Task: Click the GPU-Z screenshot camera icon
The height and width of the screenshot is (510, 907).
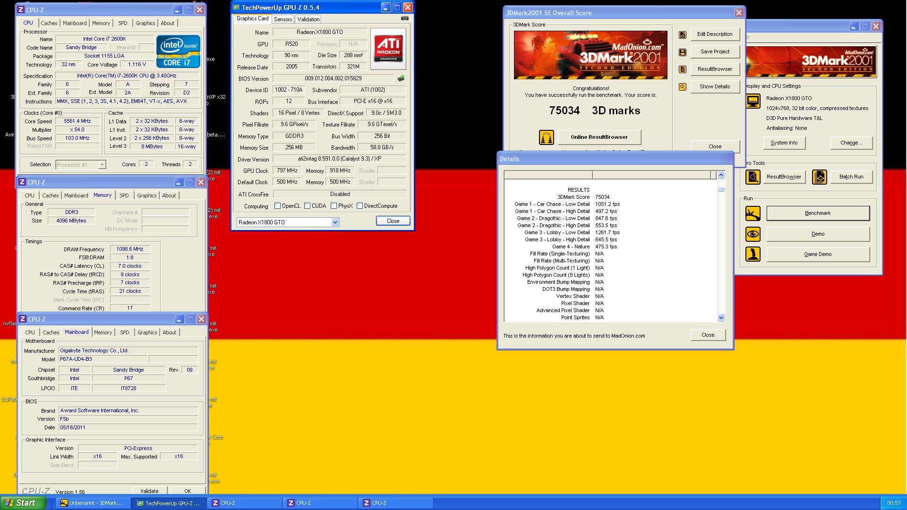Action: point(405,18)
